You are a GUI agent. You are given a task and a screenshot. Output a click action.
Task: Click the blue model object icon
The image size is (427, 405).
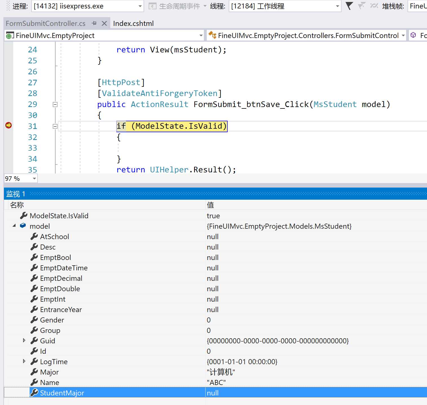point(23,226)
